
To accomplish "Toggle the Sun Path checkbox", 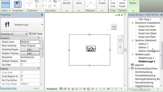I will 22,65.
